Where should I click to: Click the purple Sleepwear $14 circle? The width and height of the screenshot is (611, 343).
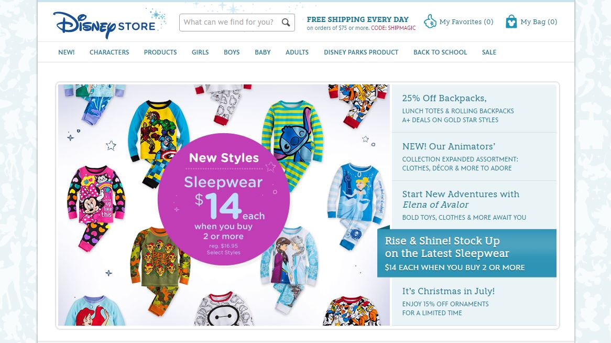click(224, 199)
